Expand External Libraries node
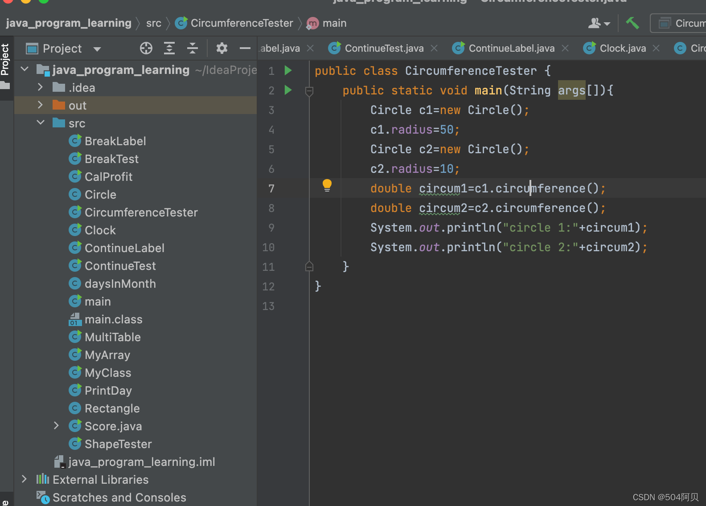Screen dimensions: 706x506 25,479
